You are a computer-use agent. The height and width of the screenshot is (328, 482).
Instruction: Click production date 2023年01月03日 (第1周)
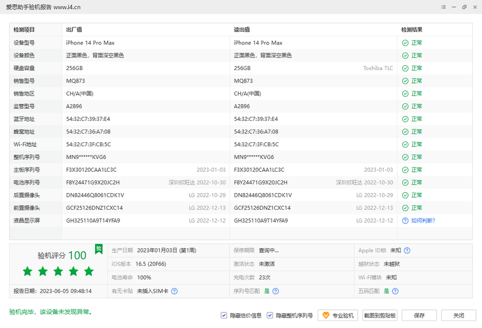167,250
